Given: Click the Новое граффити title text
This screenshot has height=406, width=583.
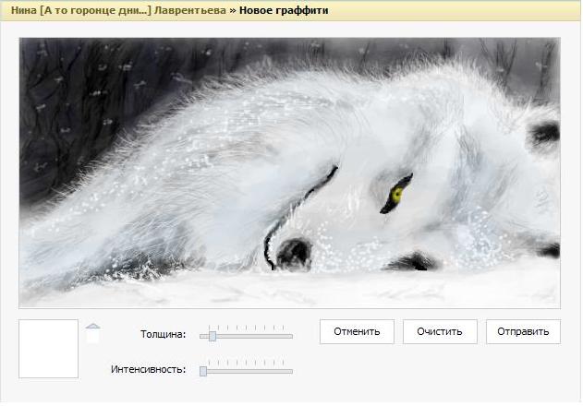Looking at the screenshot, I should click(283, 11).
